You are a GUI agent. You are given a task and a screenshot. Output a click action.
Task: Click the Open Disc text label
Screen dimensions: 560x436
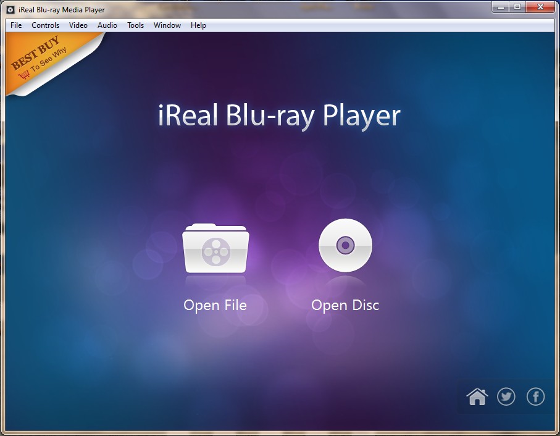[345, 305]
